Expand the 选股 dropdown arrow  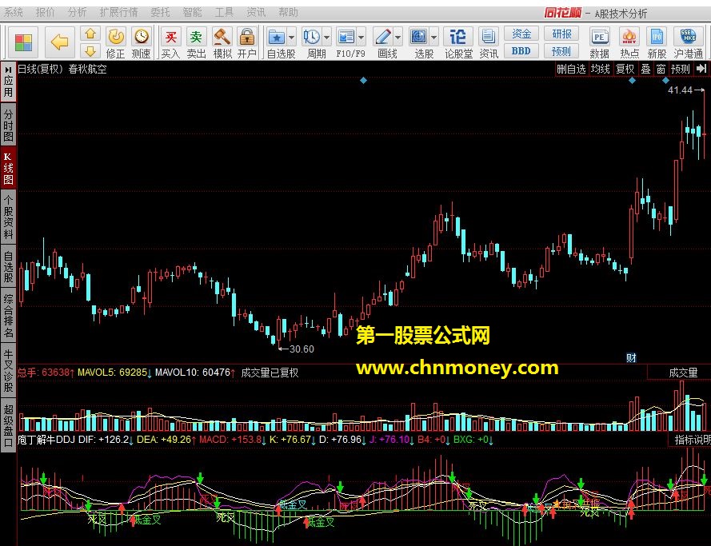(x=434, y=38)
